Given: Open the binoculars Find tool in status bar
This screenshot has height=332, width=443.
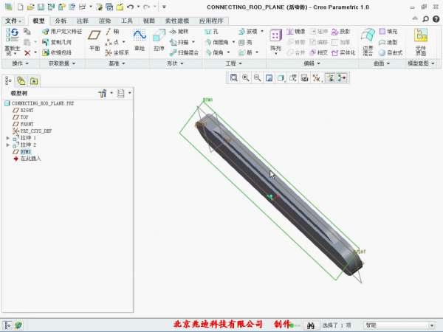Looking at the screenshot, I should point(311,325).
